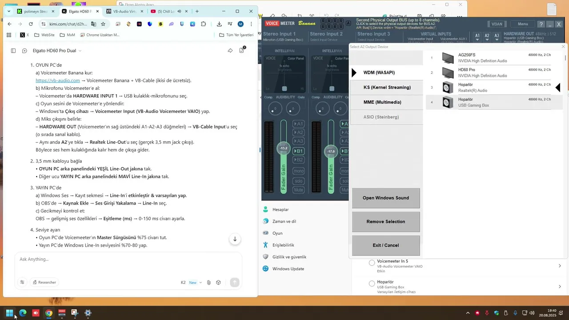Toggle B2 bus on Stereo Input 1

point(299,160)
